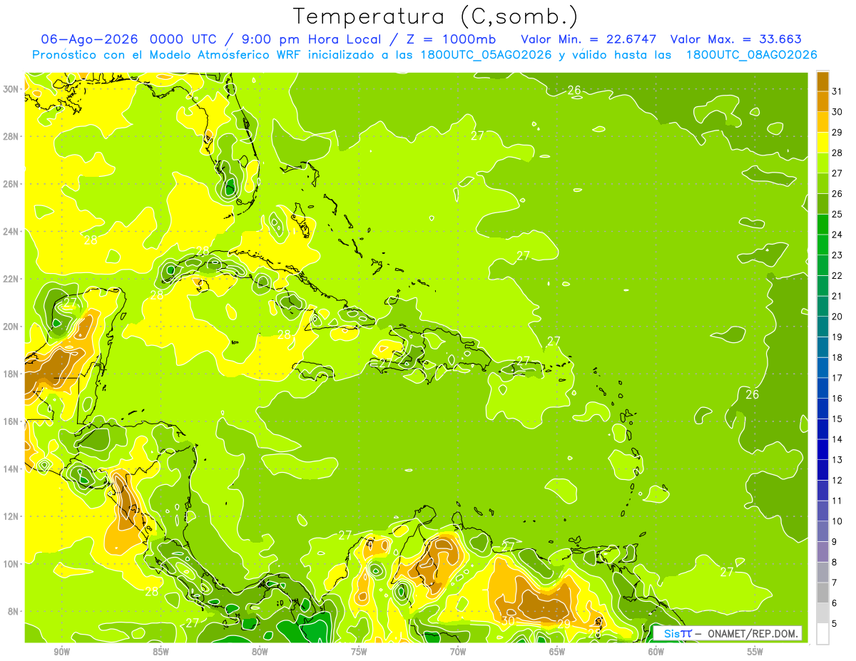
Task: Click the latitude axis label '30N'
Action: click(x=10, y=89)
